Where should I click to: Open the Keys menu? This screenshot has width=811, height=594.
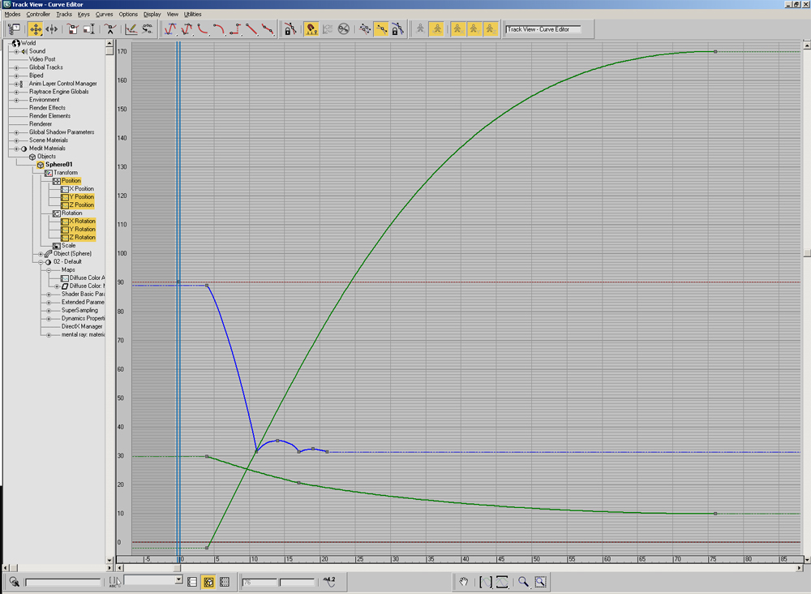[84, 14]
